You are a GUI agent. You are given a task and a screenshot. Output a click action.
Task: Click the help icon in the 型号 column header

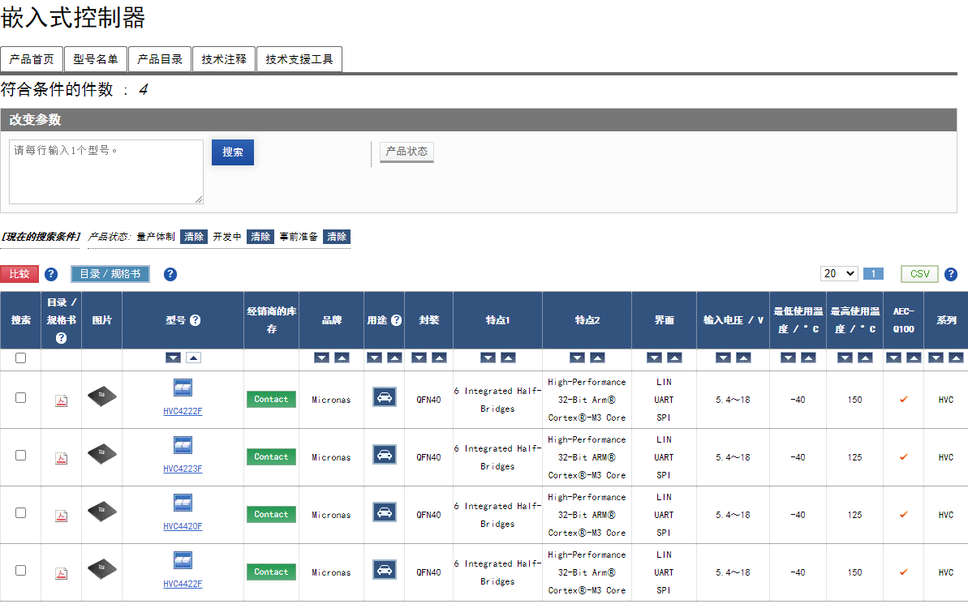[195, 320]
